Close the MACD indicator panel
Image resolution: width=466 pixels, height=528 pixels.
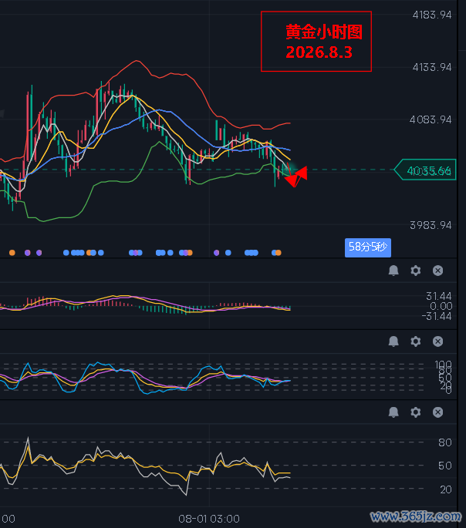(x=437, y=271)
